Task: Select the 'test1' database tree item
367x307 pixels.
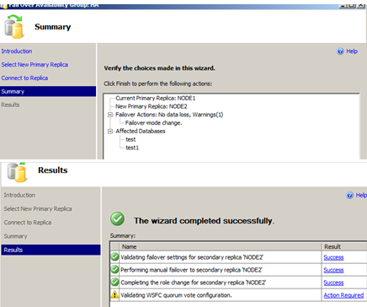Action: coord(132,148)
